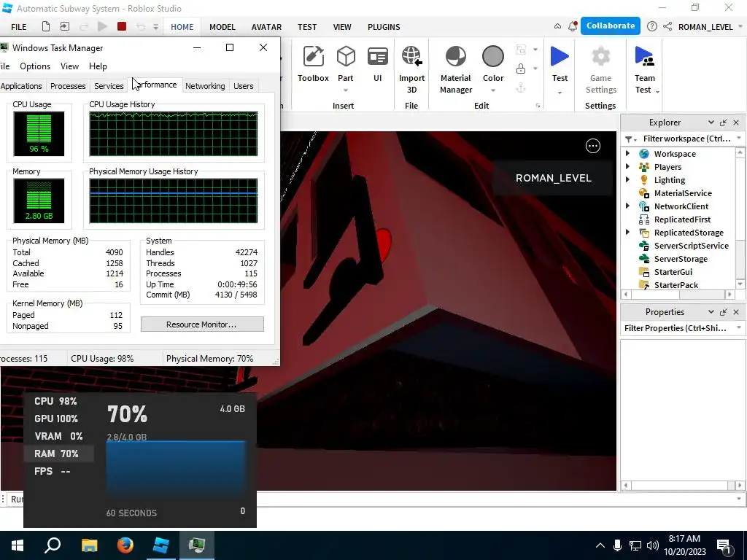Click the Resource Monitor button

pyautogui.click(x=202, y=324)
